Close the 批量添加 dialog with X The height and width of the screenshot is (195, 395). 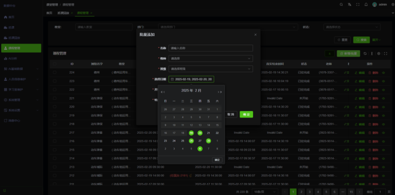(255, 35)
